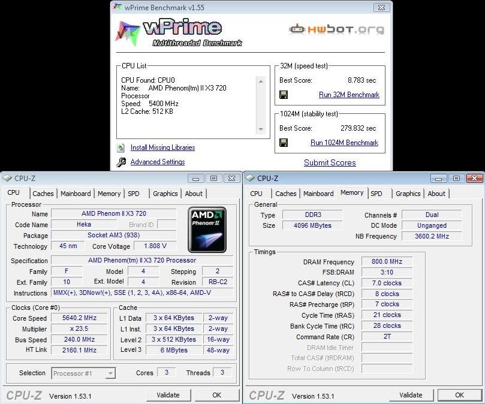Click Install Missing Libraries link
Screen dimensions: 485x404
point(162,147)
